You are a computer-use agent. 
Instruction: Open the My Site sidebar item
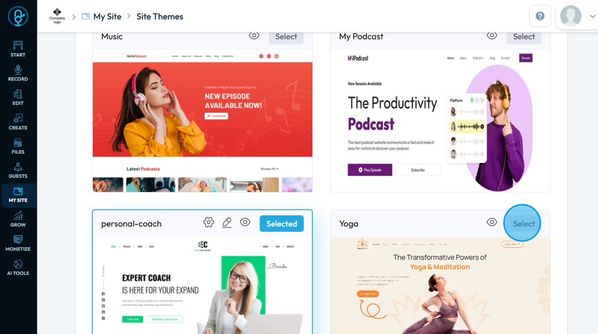tap(18, 195)
